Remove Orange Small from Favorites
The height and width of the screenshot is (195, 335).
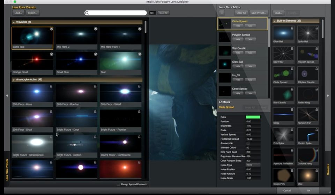52,54
